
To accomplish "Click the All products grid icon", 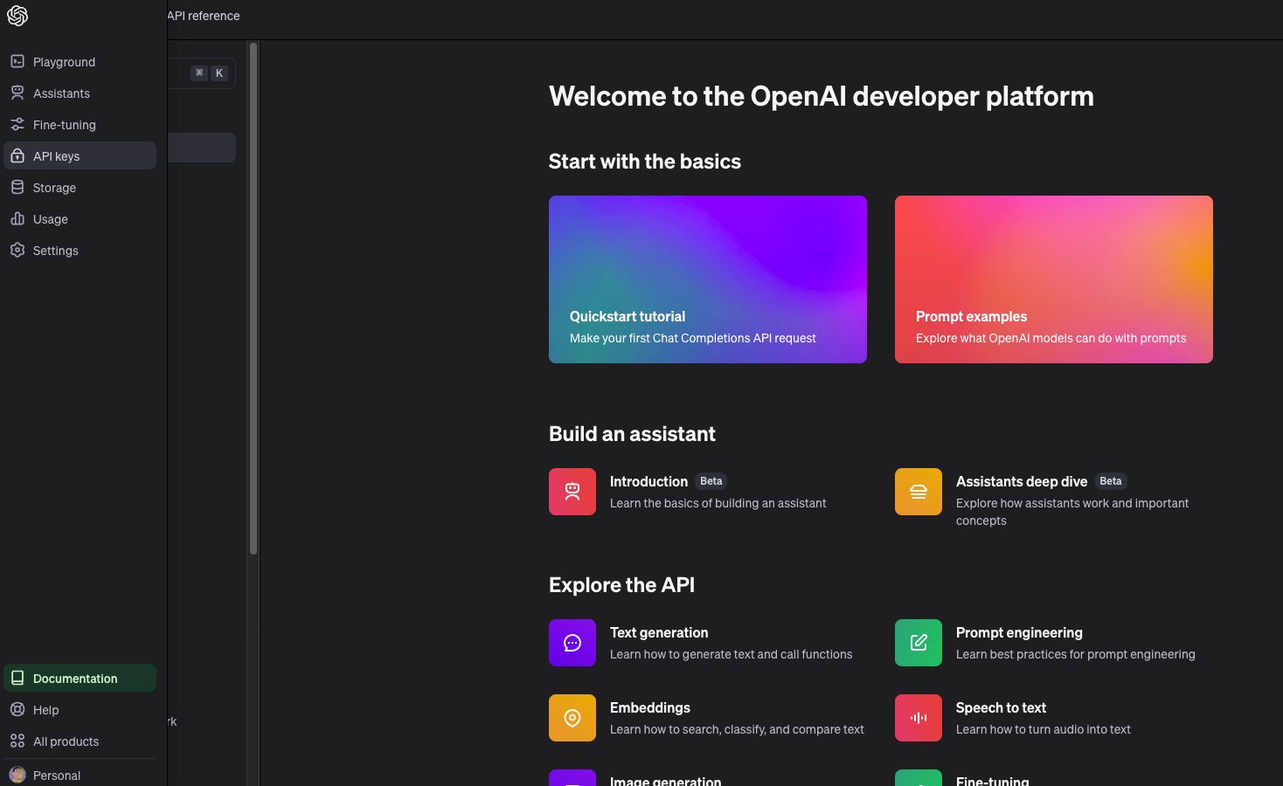I will [x=17, y=741].
